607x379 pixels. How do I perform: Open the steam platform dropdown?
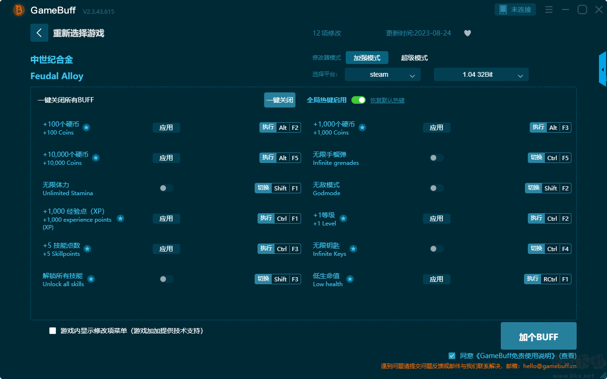[383, 74]
